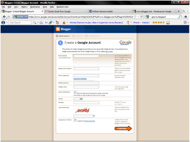Viewport: 190px width, 142px height.
Task: Click the Alexa 'a' toolbar logo
Action: (x=3, y=23)
